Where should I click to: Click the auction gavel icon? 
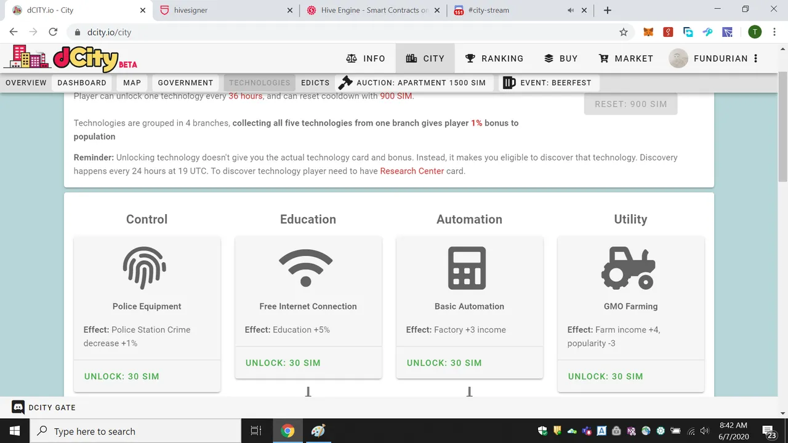tap(346, 82)
